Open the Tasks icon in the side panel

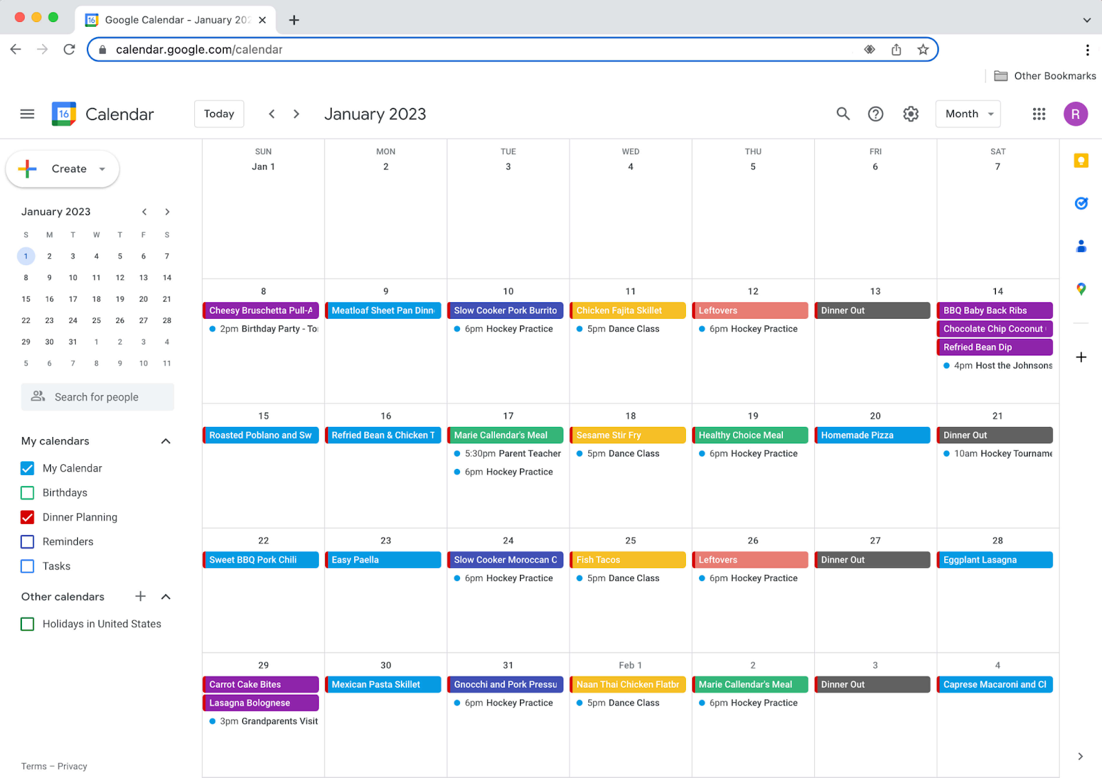pos(1081,203)
